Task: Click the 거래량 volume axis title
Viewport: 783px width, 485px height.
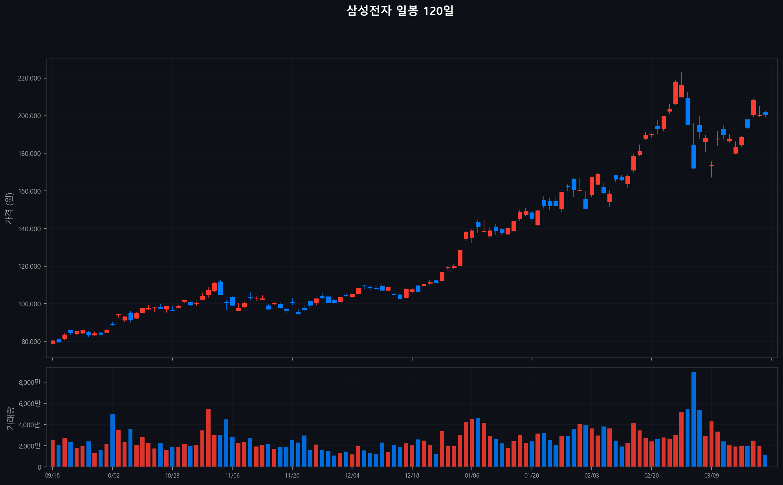Action: coord(10,418)
